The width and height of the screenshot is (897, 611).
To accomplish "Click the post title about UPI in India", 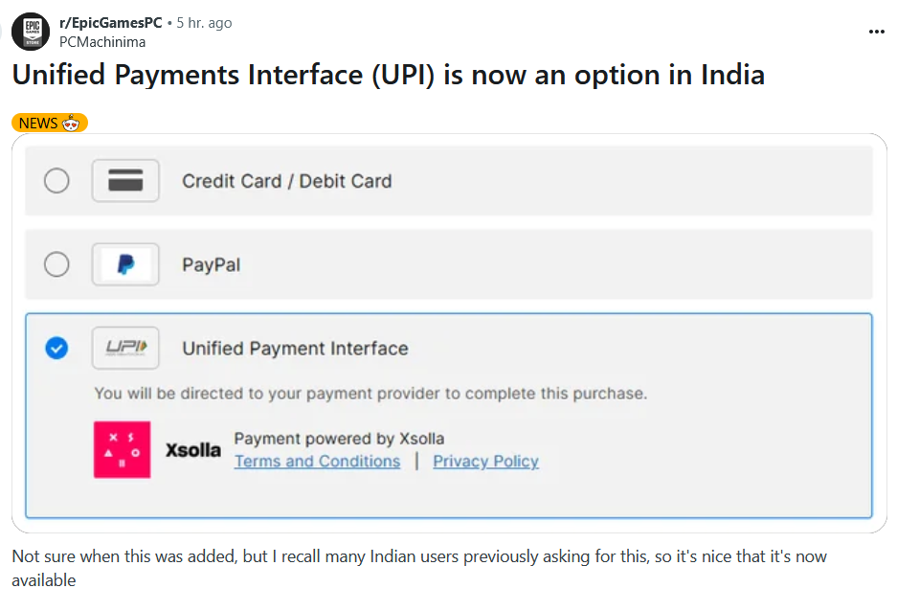I will [389, 75].
